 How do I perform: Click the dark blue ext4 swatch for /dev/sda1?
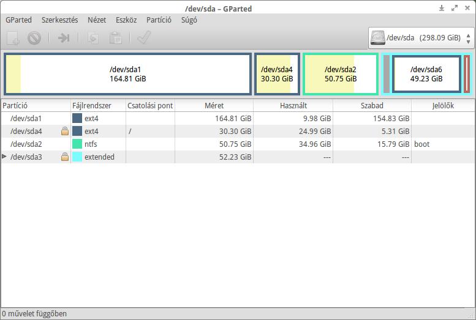click(x=77, y=118)
